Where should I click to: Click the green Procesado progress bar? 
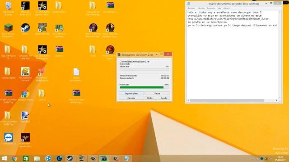point(144,87)
